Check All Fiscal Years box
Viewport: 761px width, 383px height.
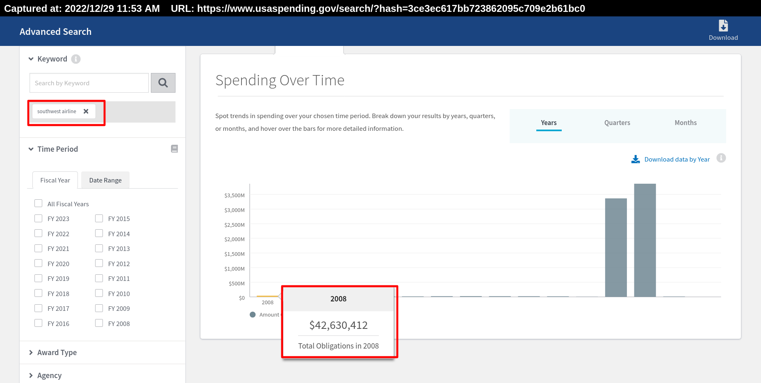[x=39, y=203]
